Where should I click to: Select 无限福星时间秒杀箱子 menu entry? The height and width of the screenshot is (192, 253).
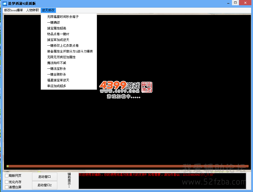click(69, 17)
